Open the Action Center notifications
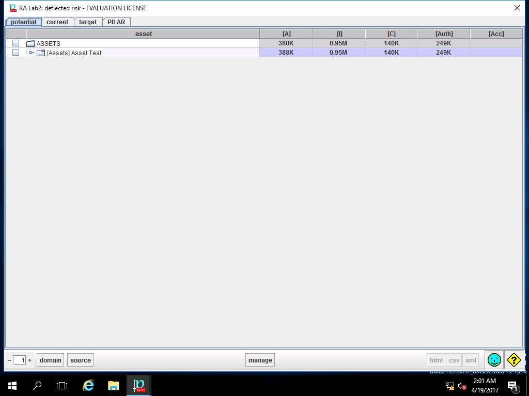Viewport: 529px width, 396px height. click(x=512, y=386)
